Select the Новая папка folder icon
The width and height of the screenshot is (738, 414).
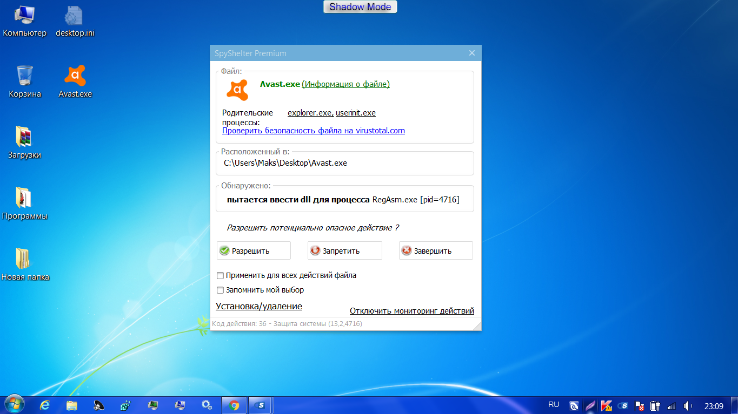(x=25, y=265)
